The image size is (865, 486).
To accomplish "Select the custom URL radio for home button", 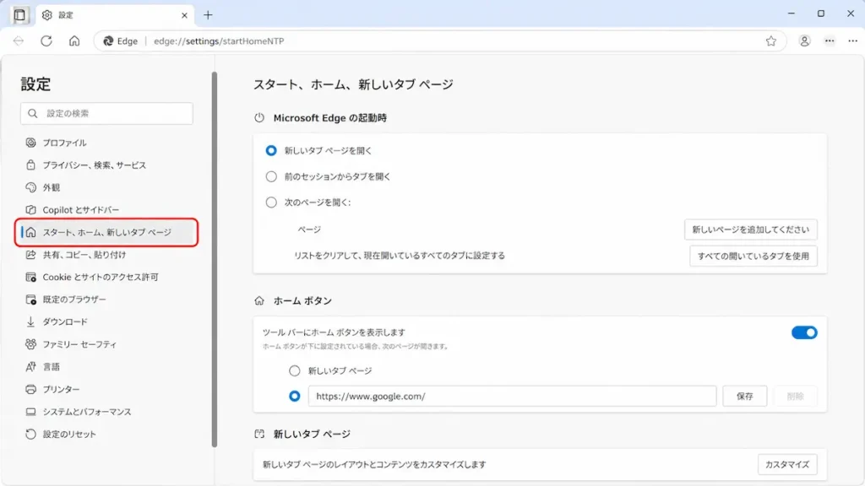I will (x=295, y=397).
